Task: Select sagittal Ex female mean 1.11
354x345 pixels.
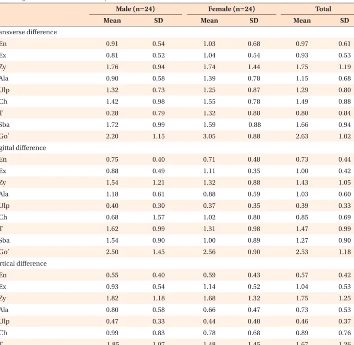Action: coord(209,171)
